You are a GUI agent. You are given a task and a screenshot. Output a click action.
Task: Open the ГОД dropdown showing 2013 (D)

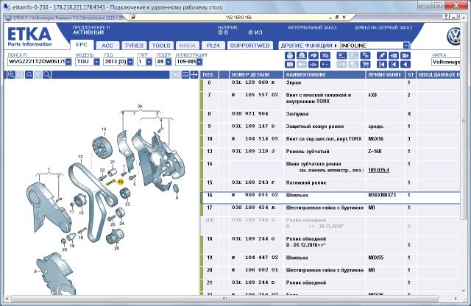(130, 62)
